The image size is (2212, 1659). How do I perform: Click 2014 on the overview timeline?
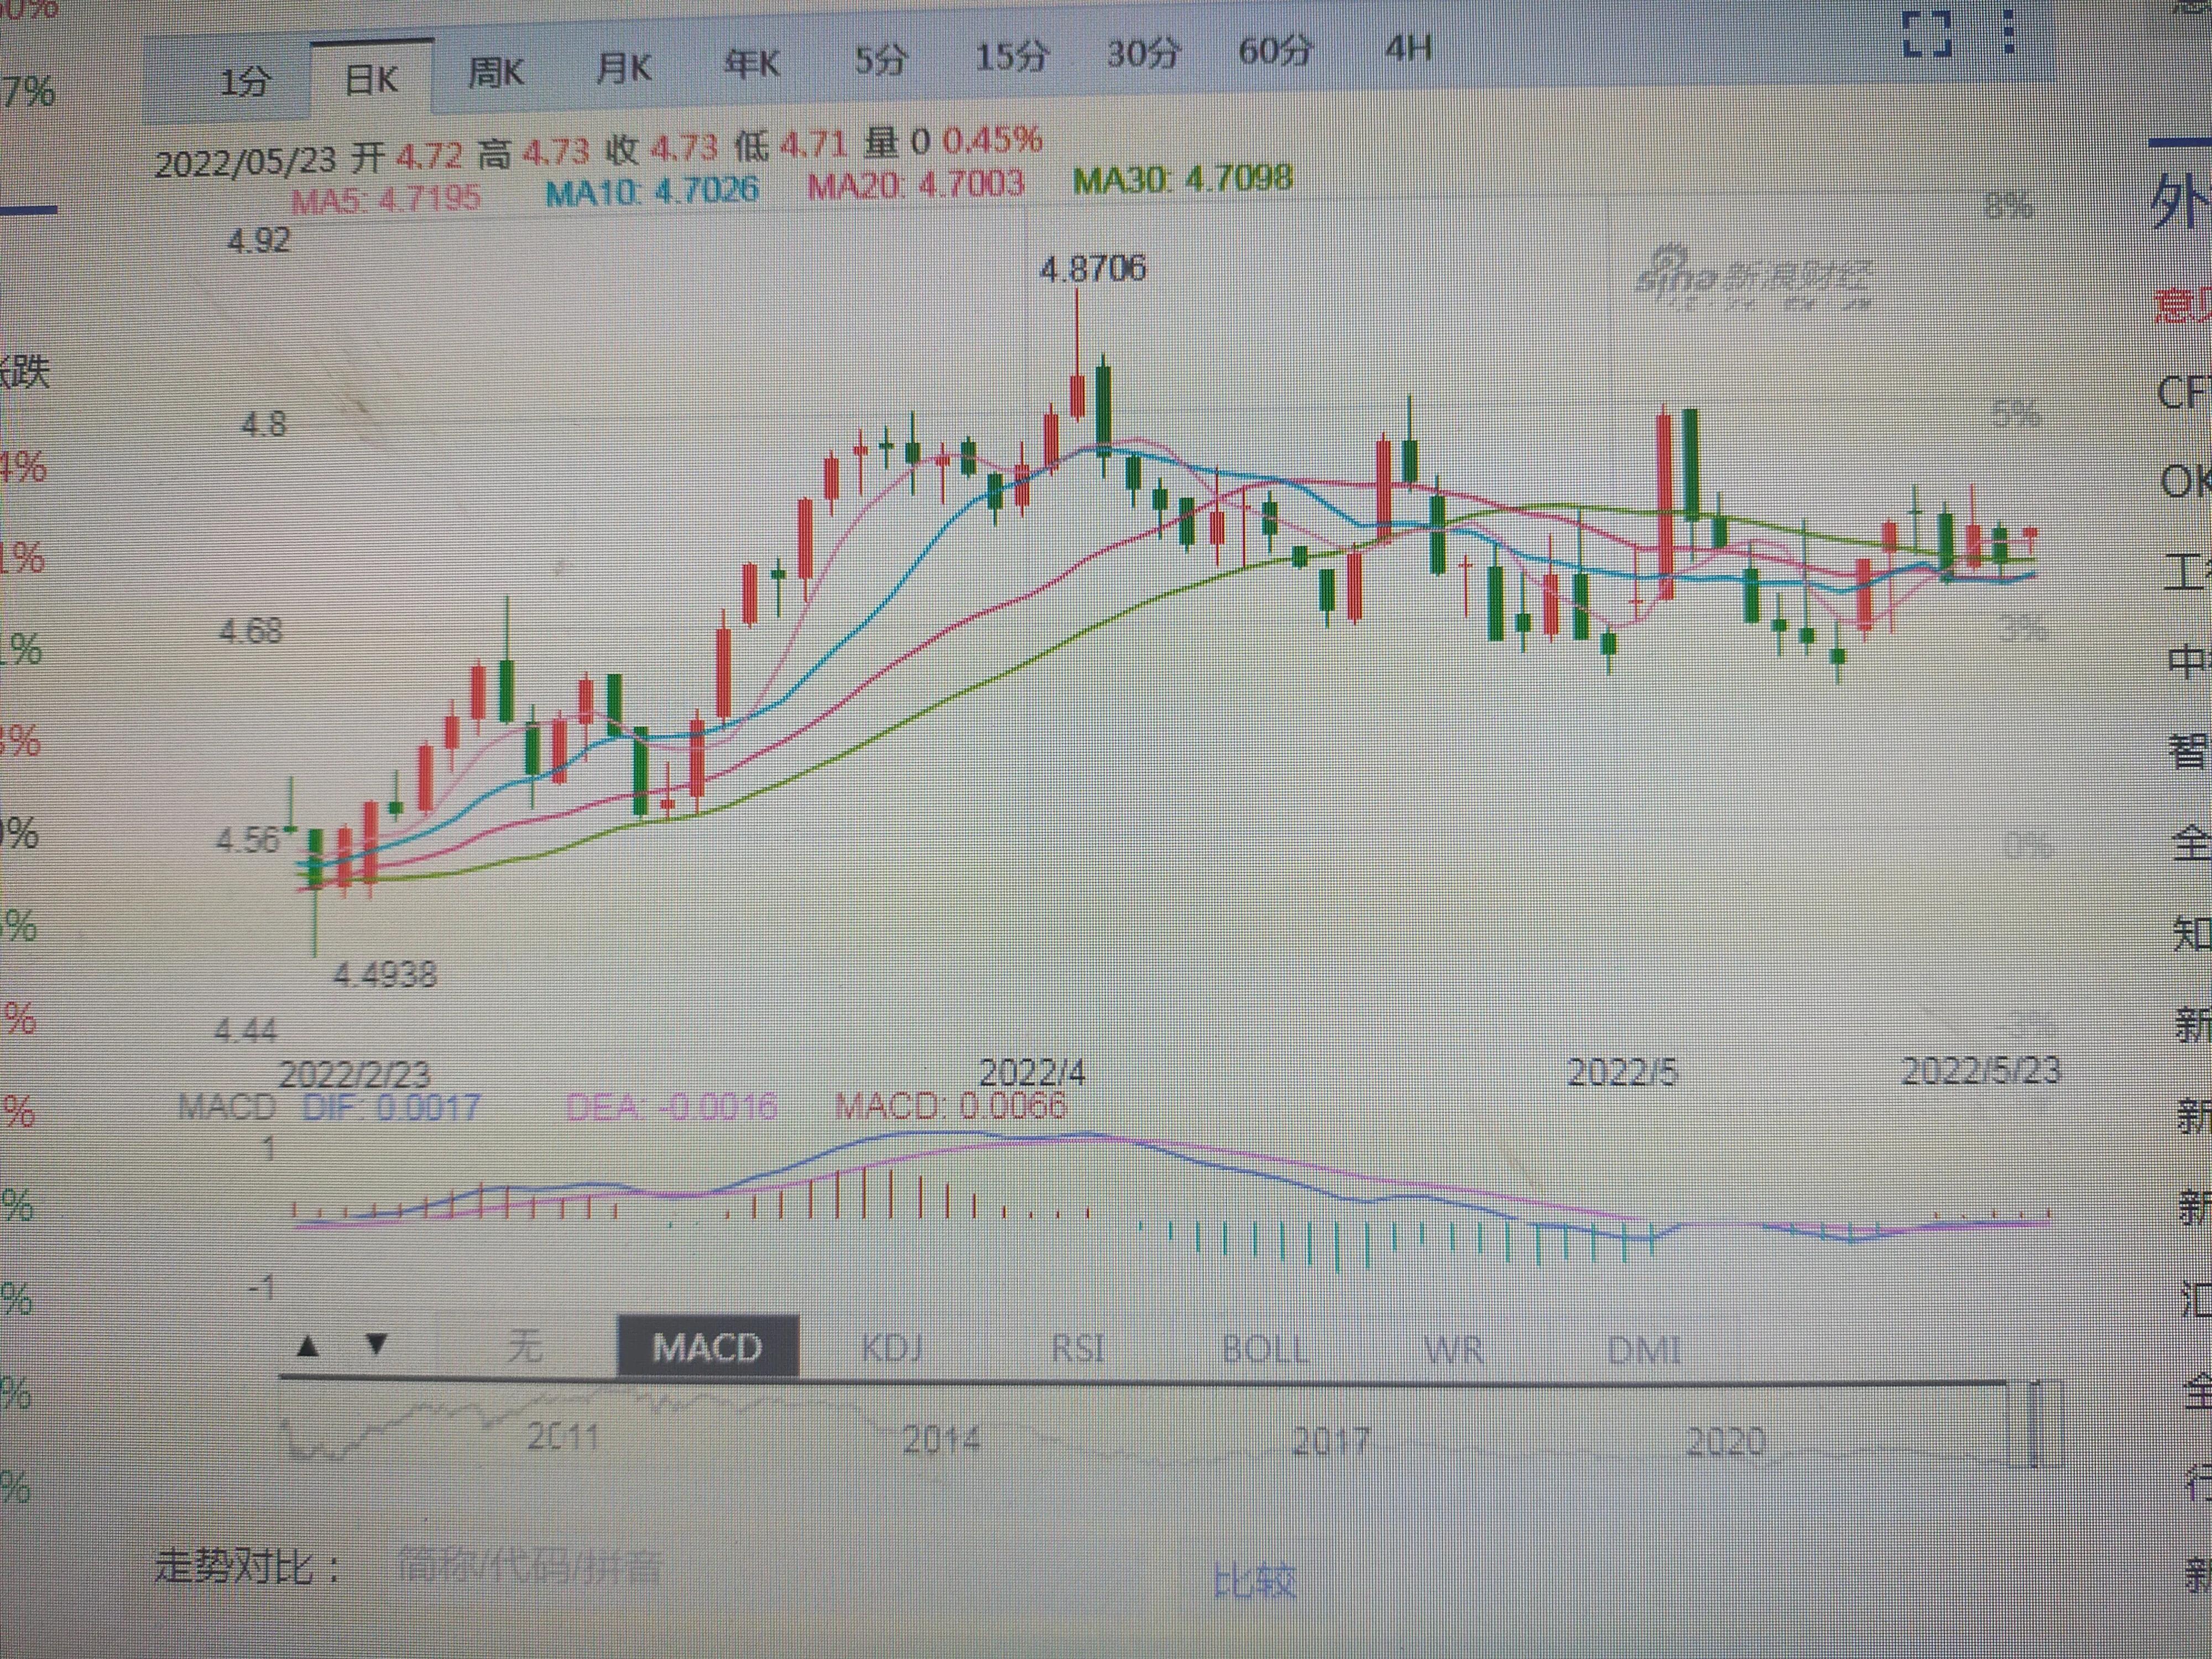[941, 1440]
